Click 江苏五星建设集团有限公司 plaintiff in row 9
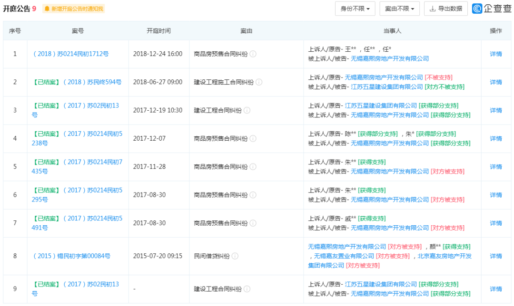Screen dimensions: 514x306 (381, 284)
